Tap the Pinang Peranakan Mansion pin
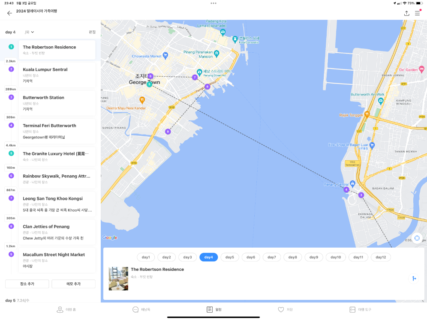This screenshot has width=427, height=320. (x=217, y=53)
